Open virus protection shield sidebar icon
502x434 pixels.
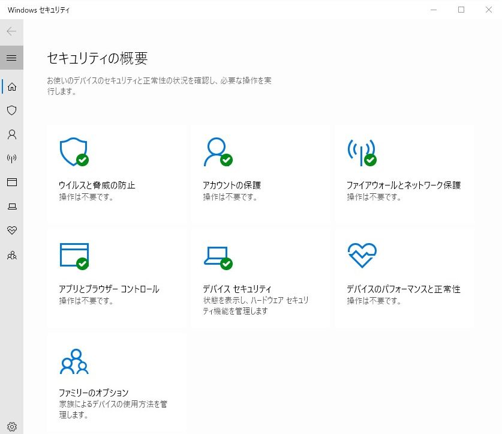tap(11, 110)
